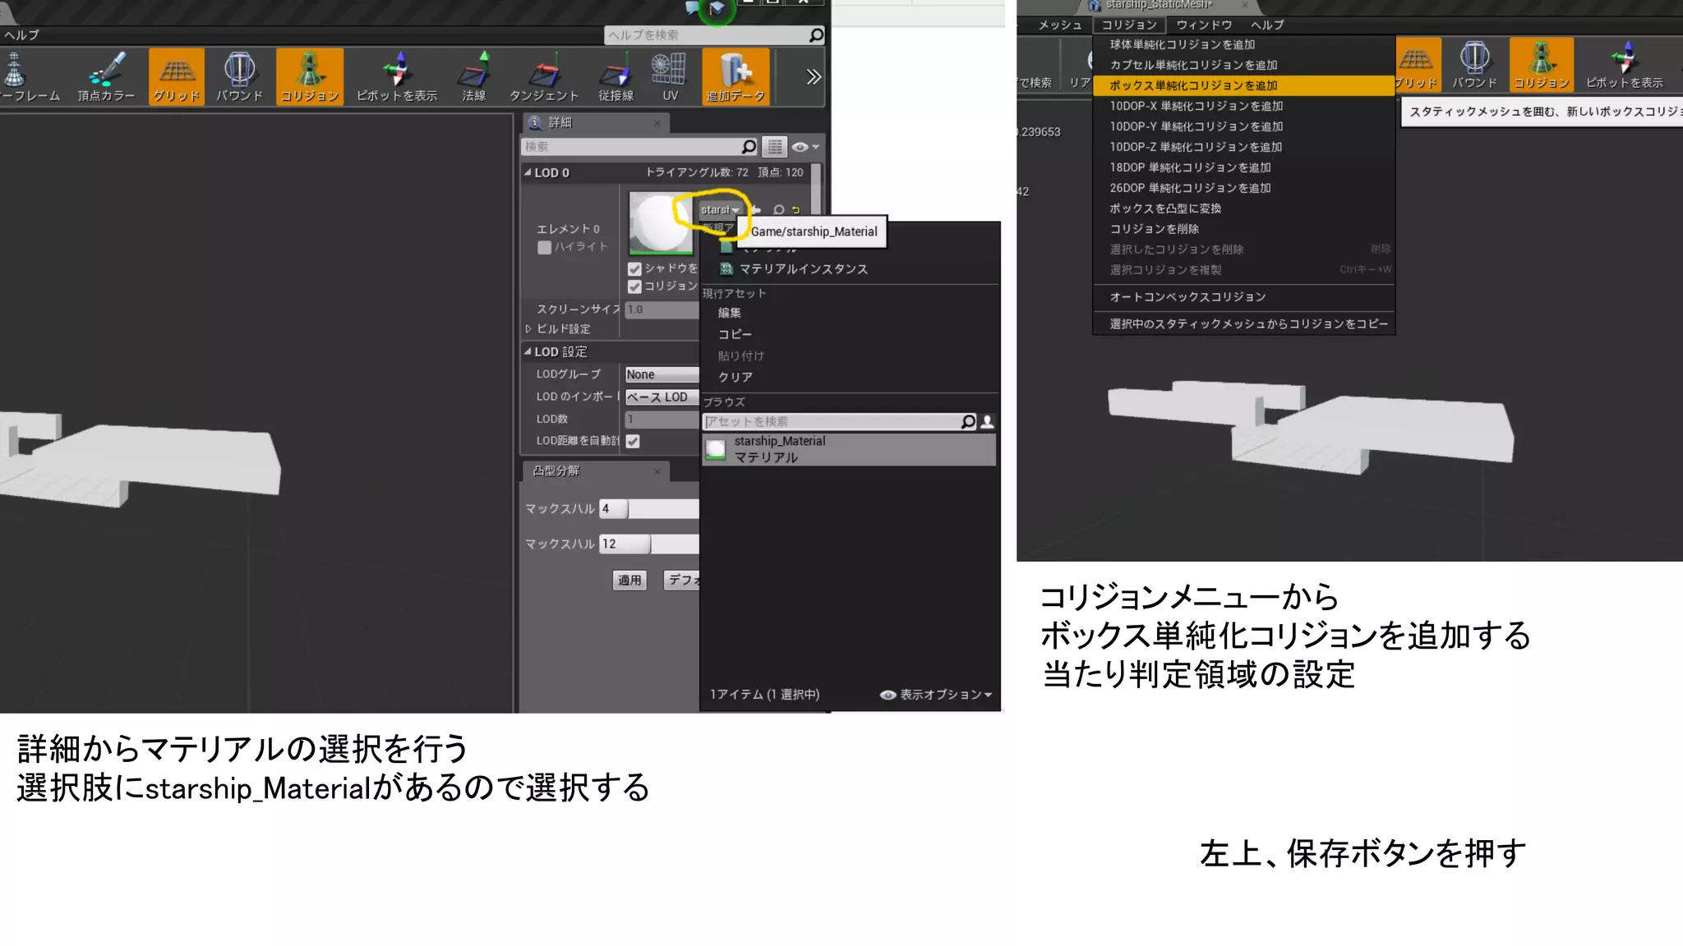Image resolution: width=1683 pixels, height=946 pixels.
Task: Select the 凸型分解 panel tab
Action: pos(596,471)
